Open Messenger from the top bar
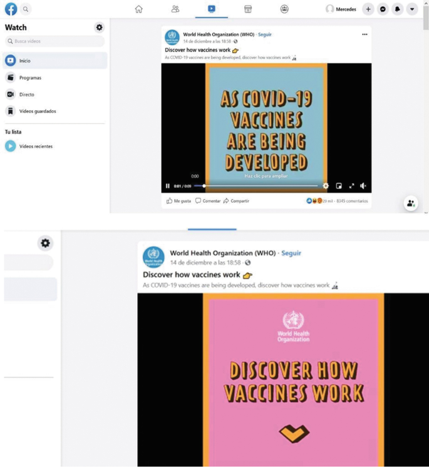 [x=383, y=9]
